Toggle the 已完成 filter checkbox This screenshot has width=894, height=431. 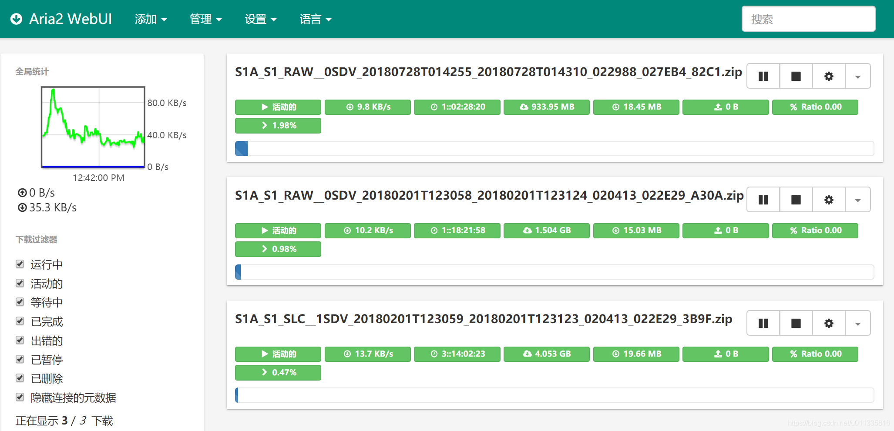click(20, 321)
